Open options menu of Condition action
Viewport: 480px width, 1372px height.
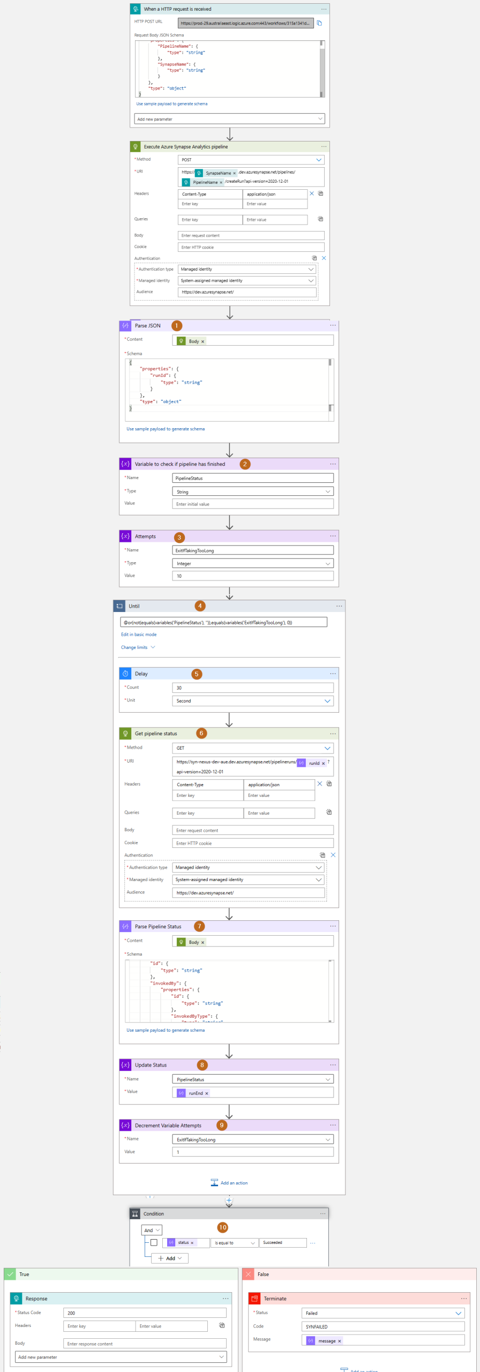(x=322, y=1213)
